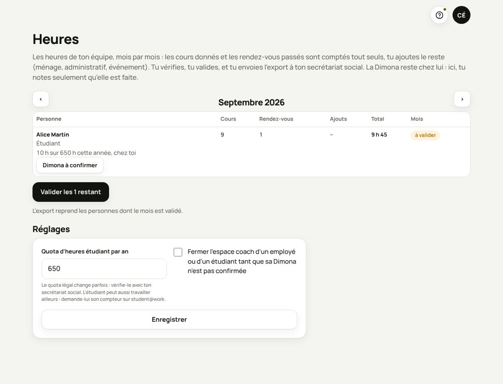
Task: Click the Septembre 2026 month title
Action: [251, 102]
